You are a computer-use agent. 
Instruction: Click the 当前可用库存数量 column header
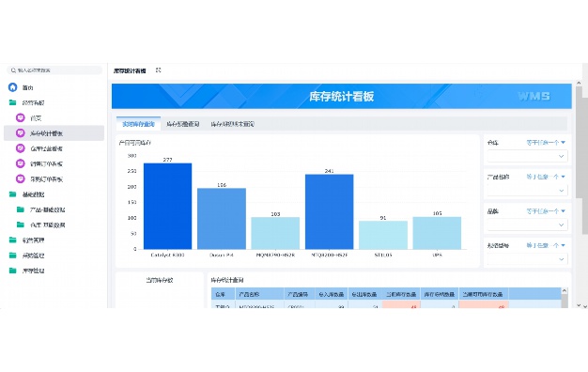[x=484, y=294]
